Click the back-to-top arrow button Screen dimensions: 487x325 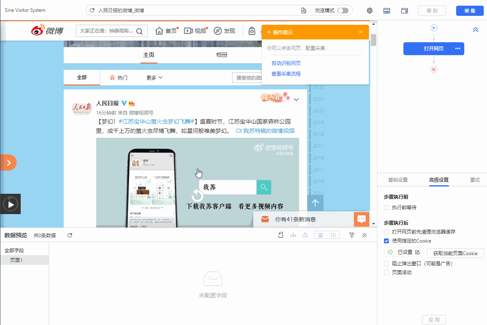[315, 203]
